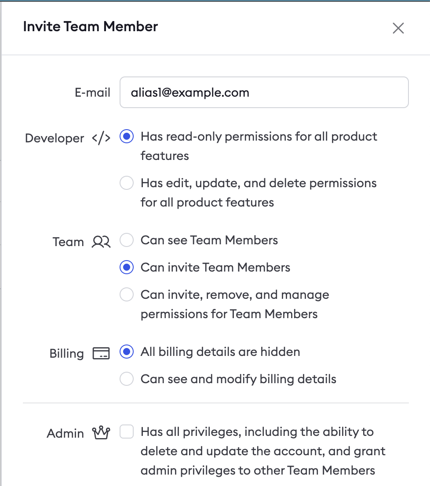Screen dimensions: 430x486
Task: Select edit, update, and delete permissions option
Action: click(x=127, y=183)
